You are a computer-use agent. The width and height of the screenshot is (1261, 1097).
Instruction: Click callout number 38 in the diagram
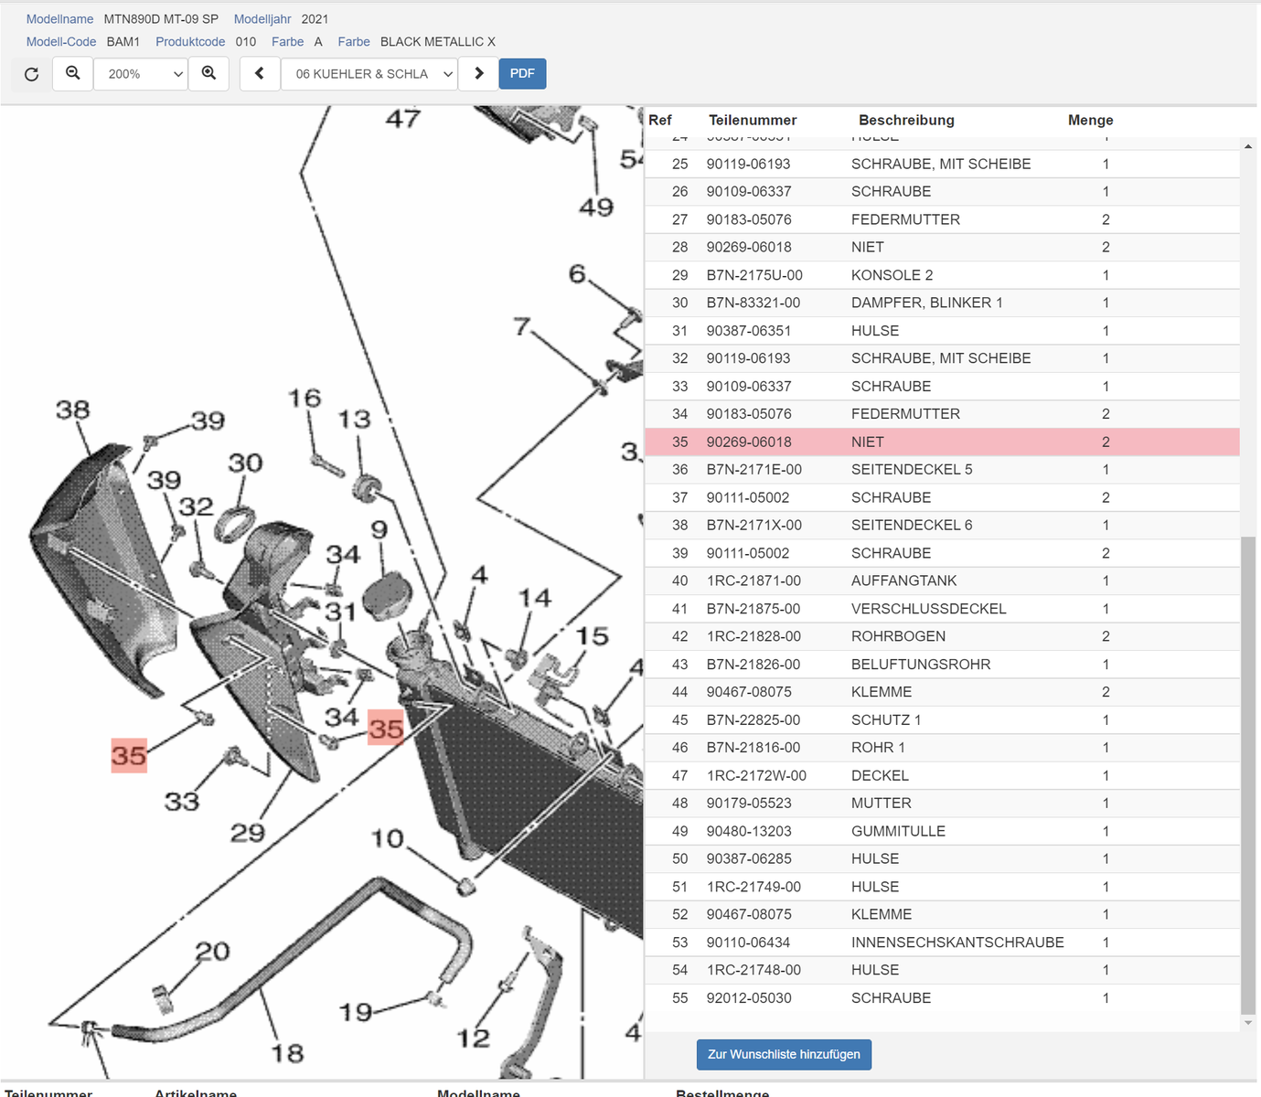click(x=72, y=410)
